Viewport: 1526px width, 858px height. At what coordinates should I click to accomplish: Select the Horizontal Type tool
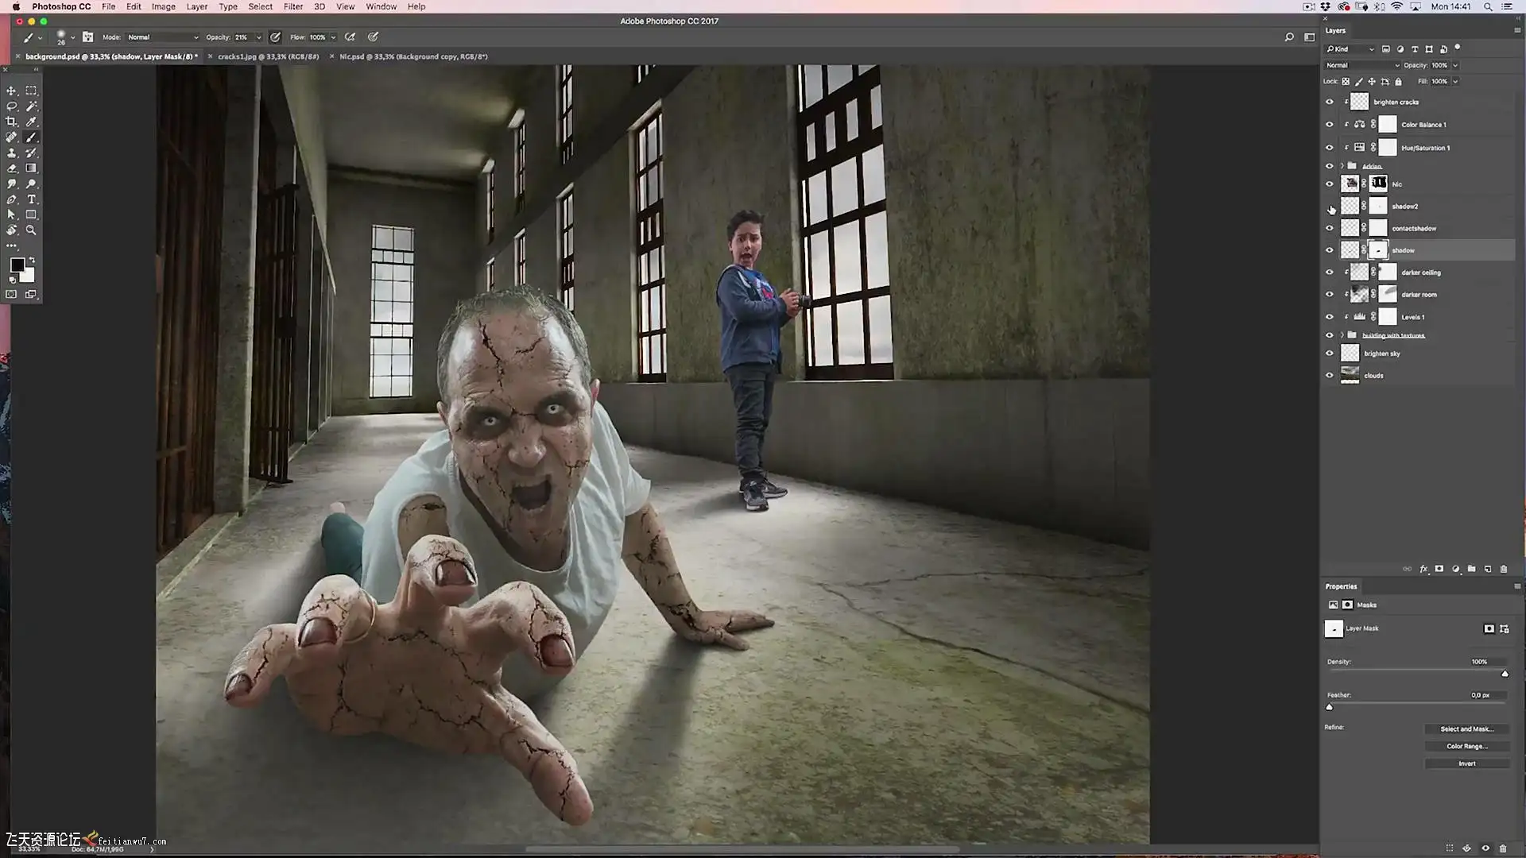coord(31,199)
